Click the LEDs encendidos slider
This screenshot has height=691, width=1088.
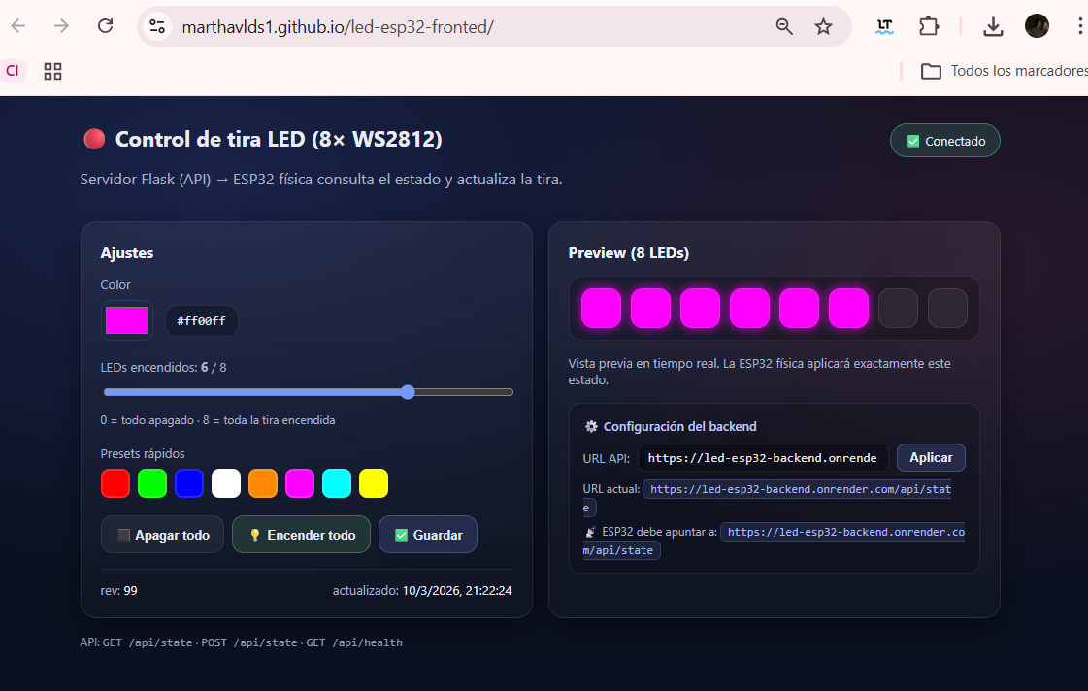pos(308,393)
